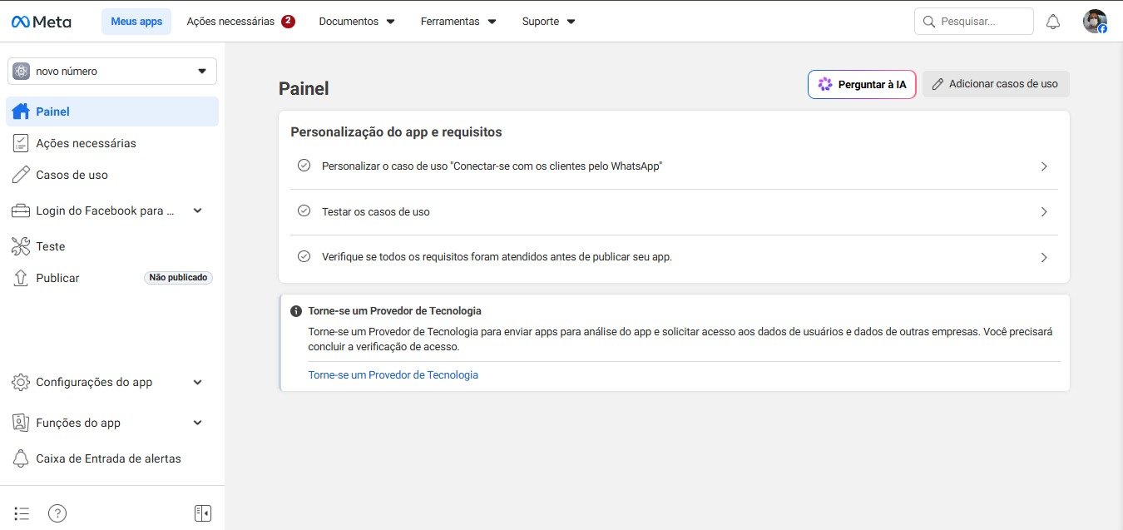Click the bold Torne-se um Provedor de Tecnologia title
The width and height of the screenshot is (1123, 530).
coord(395,311)
